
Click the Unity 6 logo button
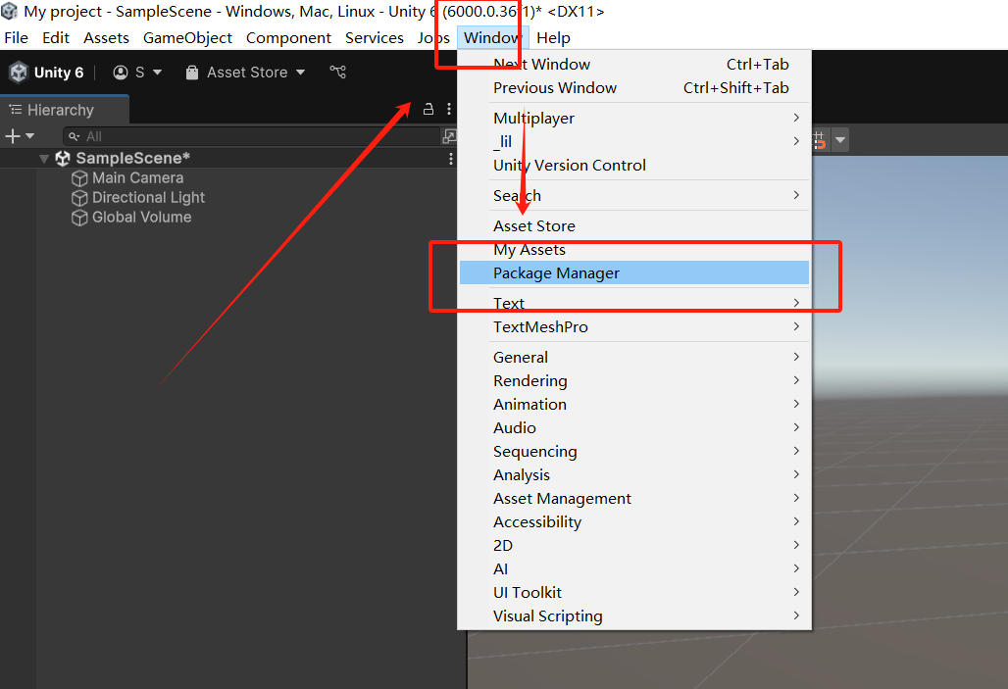(46, 73)
